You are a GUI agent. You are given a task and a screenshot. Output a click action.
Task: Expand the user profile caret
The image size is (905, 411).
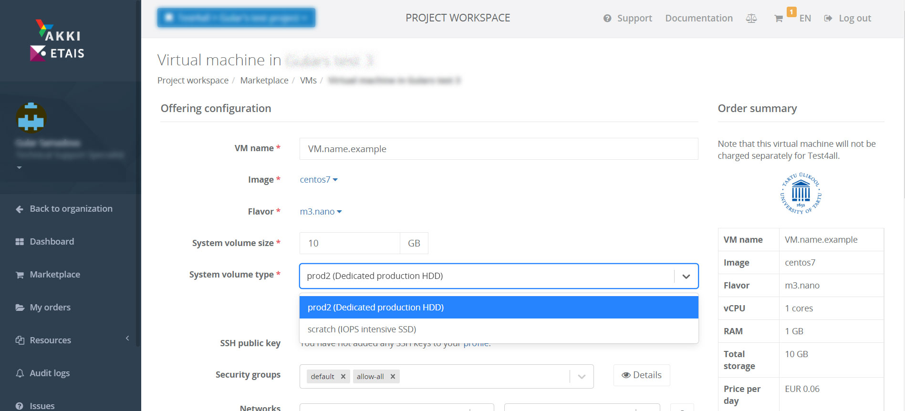19,168
